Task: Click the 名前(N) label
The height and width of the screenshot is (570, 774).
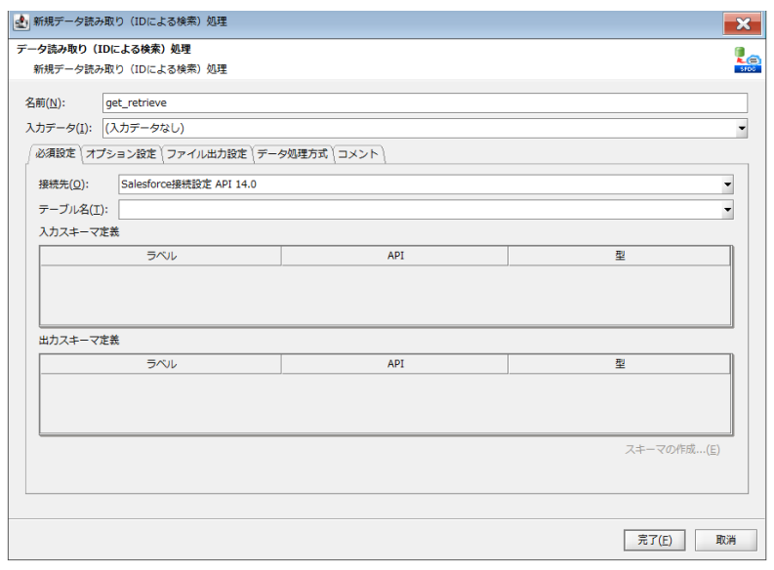Action: [x=45, y=103]
